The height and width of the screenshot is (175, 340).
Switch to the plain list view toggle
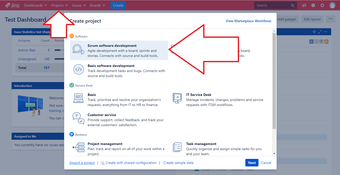point(316,41)
